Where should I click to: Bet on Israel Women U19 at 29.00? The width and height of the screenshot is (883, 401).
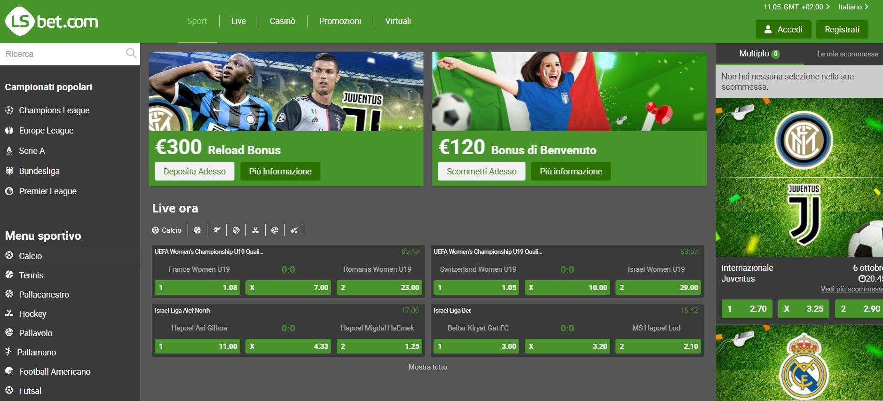658,288
